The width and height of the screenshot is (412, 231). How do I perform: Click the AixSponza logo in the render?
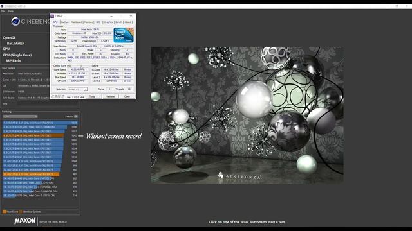[239, 176]
